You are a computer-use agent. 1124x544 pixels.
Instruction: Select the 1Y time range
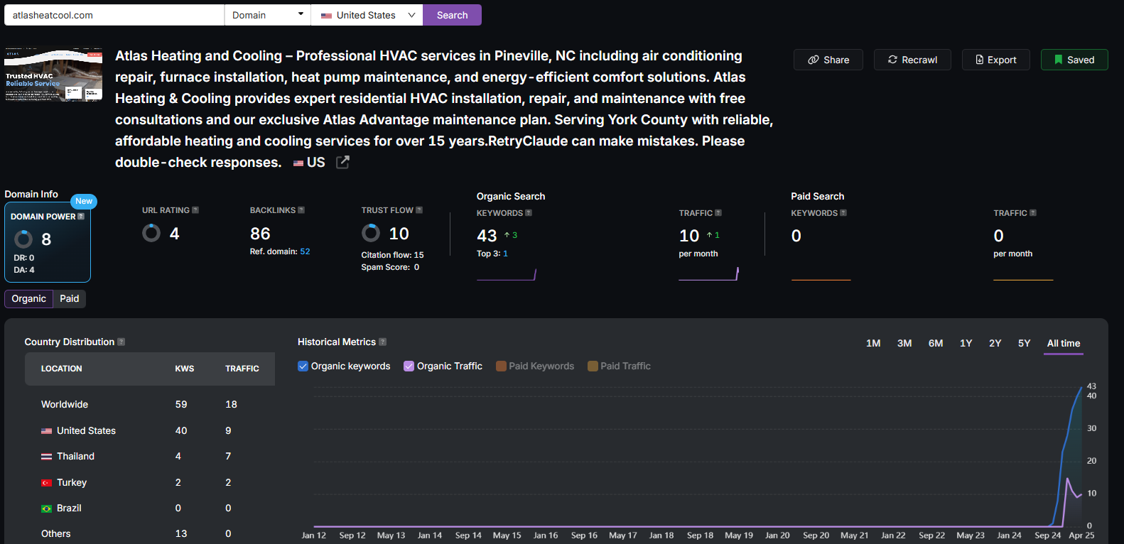[966, 343]
